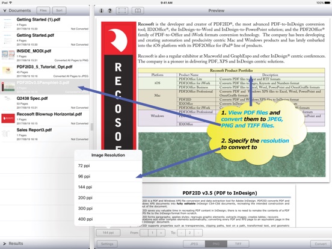Select PDF2ID3_5_Tutorial_Opt.pdf document

point(45,71)
